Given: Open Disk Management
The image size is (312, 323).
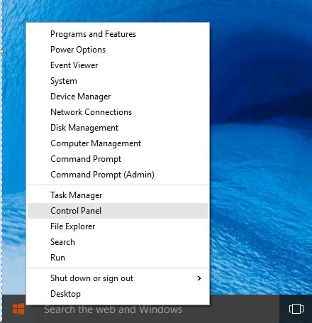Looking at the screenshot, I should (118, 128).
